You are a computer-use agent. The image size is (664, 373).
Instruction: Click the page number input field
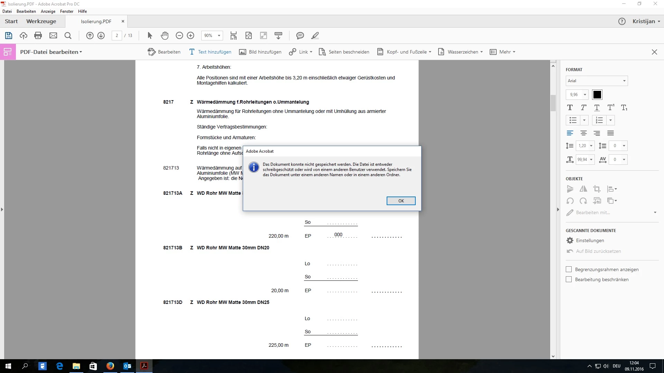(x=117, y=36)
